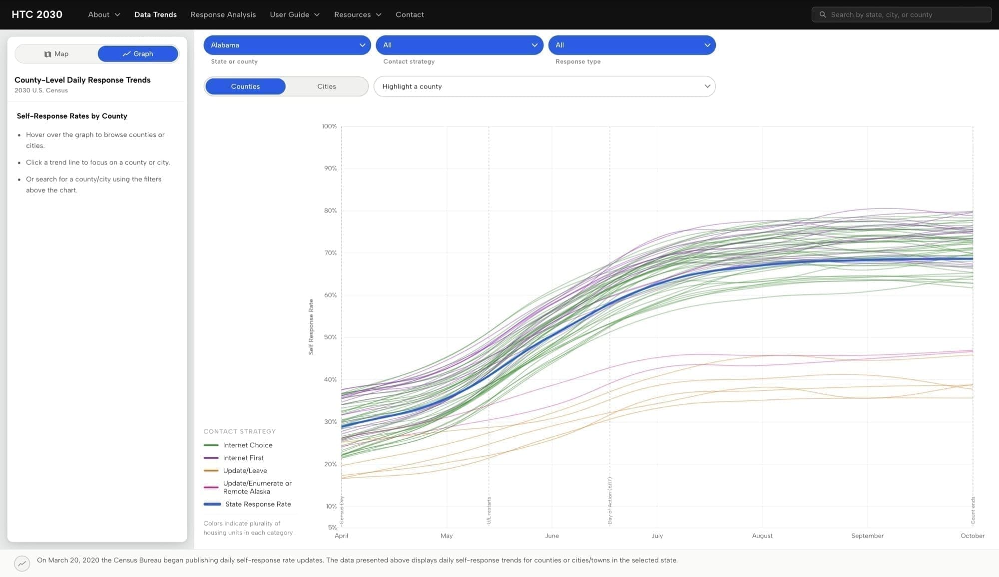Click the CONTACT STRATEGY legend title
The height and width of the screenshot is (577, 999).
[240, 432]
